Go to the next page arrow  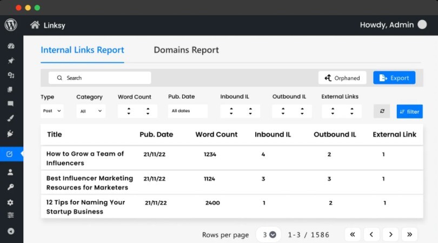[390, 234]
